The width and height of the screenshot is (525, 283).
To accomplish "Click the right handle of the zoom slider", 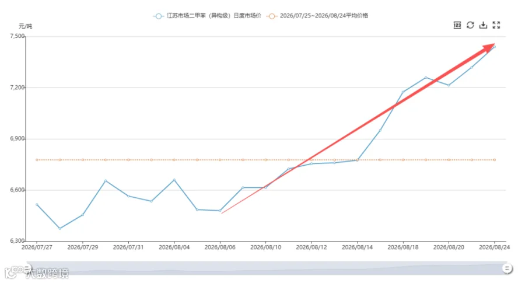I will (508, 268).
